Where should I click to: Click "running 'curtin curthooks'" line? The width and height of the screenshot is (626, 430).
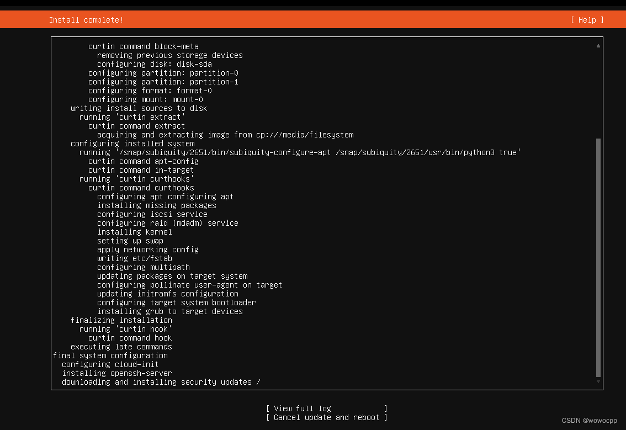coord(136,179)
